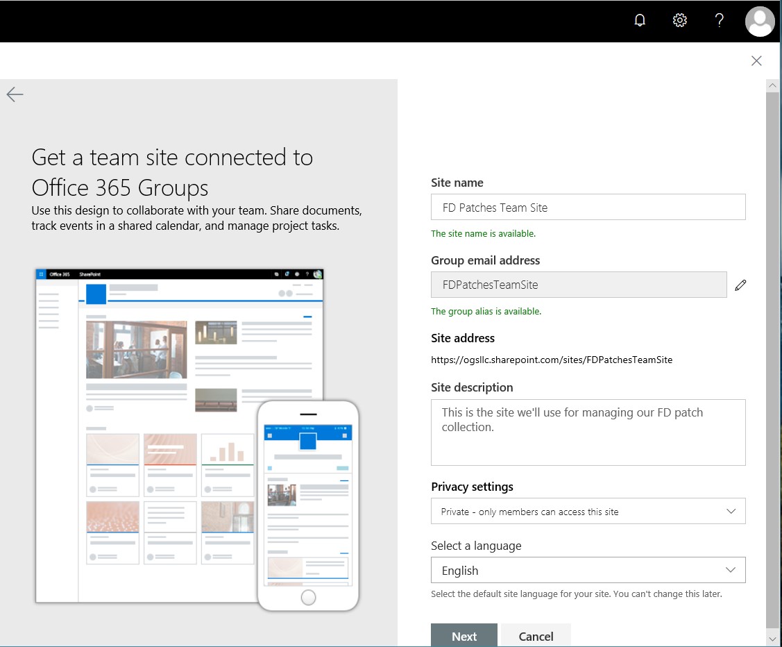
Task: Click inside the Site description box
Action: (588, 430)
